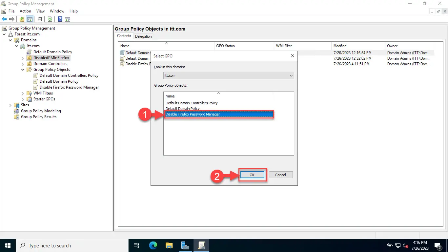Image resolution: width=448 pixels, height=252 pixels.
Task: Collapse the Forest: itt.com node
Action: coord(4,34)
